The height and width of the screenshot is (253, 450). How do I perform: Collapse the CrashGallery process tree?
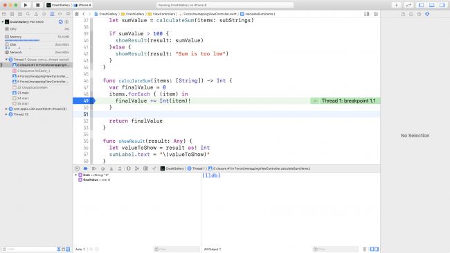(3, 21)
